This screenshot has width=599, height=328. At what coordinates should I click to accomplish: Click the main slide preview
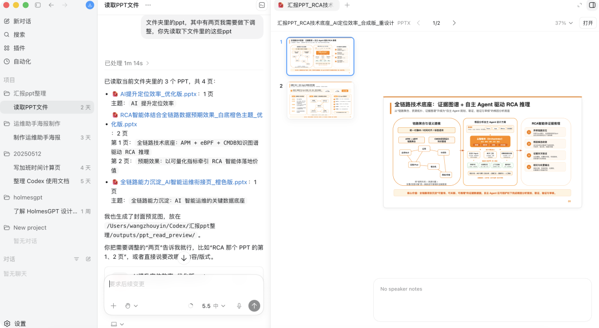(x=483, y=152)
